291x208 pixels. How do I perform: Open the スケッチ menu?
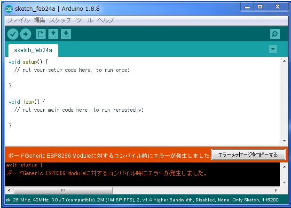(x=61, y=20)
